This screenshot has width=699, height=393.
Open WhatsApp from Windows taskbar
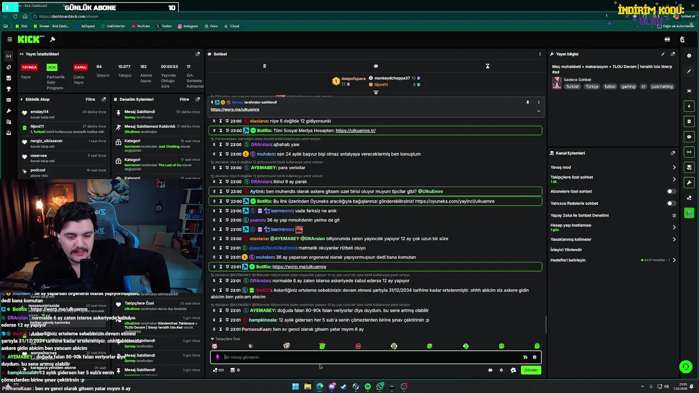pyautogui.click(x=380, y=386)
